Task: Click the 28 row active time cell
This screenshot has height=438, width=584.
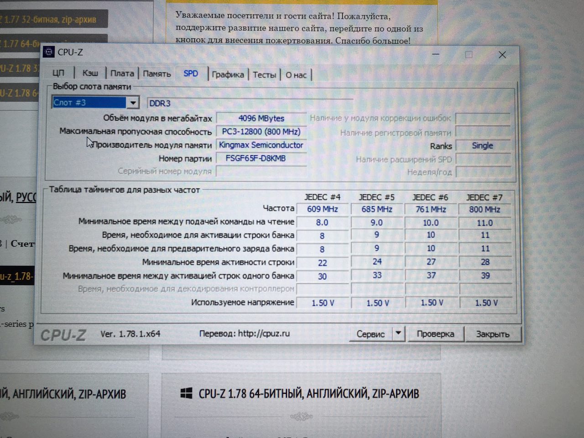Action: [485, 262]
